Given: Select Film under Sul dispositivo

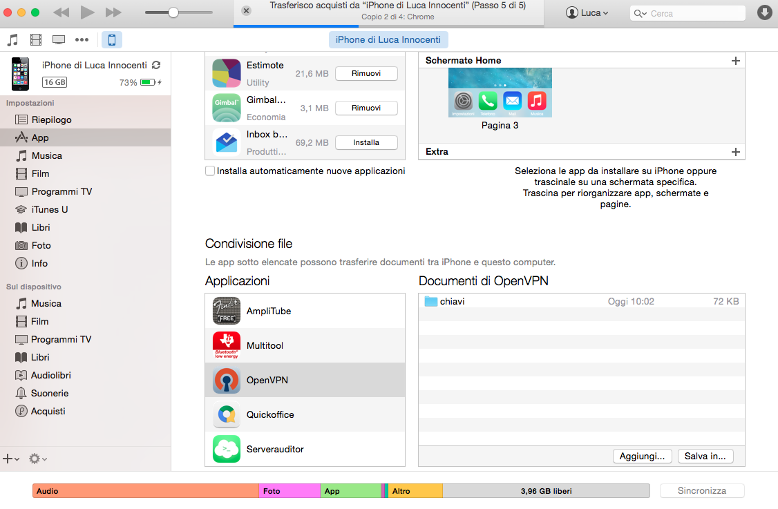Looking at the screenshot, I should (86, 321).
